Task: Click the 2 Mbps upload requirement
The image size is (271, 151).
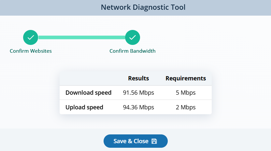Action: click(x=186, y=107)
